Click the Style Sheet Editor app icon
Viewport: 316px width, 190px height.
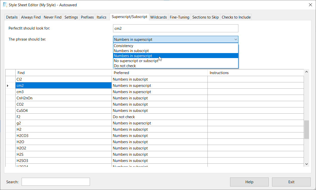coord(5,5)
